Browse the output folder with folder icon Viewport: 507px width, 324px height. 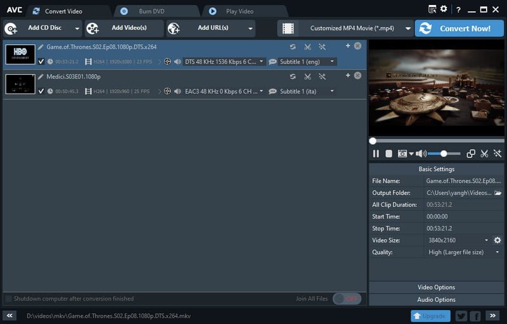pyautogui.click(x=498, y=193)
